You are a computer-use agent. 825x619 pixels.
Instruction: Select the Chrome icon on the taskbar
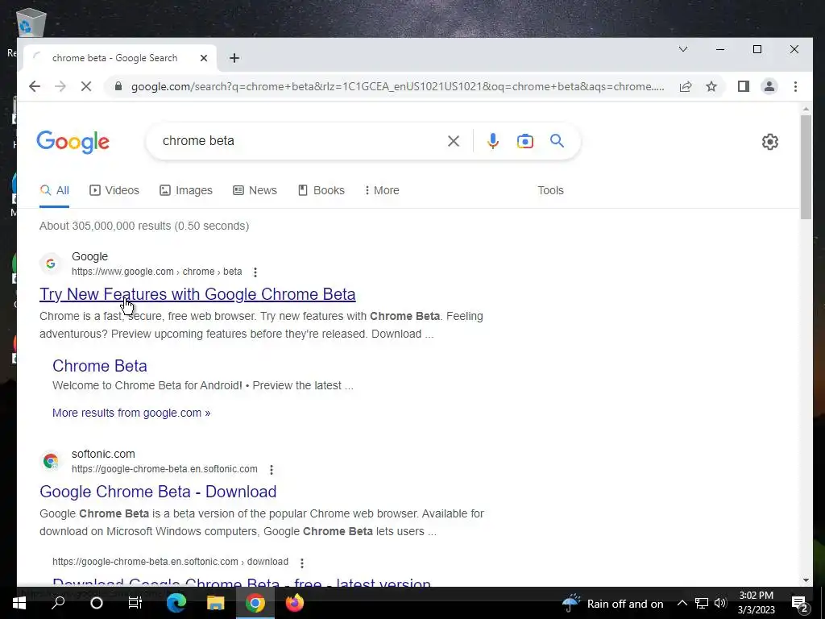click(255, 603)
